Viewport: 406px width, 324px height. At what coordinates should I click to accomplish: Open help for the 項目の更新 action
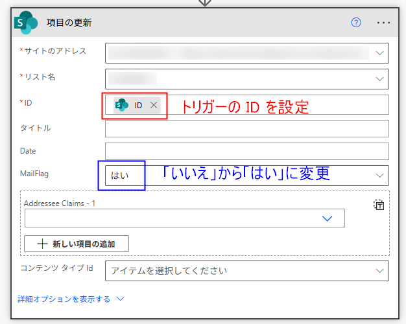tap(356, 23)
